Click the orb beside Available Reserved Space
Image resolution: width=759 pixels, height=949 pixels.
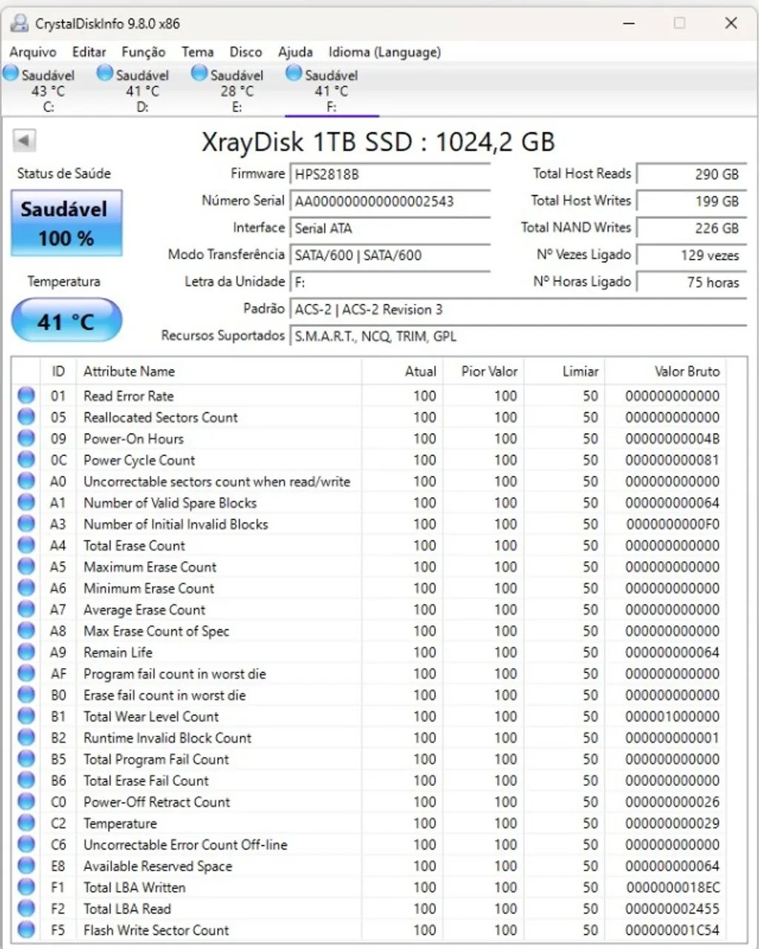click(27, 866)
